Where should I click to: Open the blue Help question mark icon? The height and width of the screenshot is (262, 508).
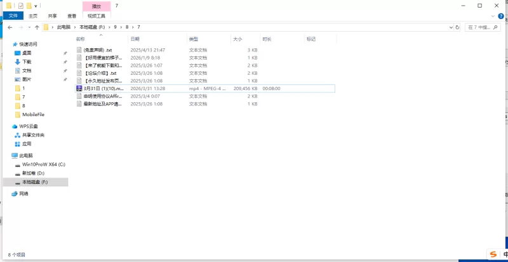pos(502,15)
